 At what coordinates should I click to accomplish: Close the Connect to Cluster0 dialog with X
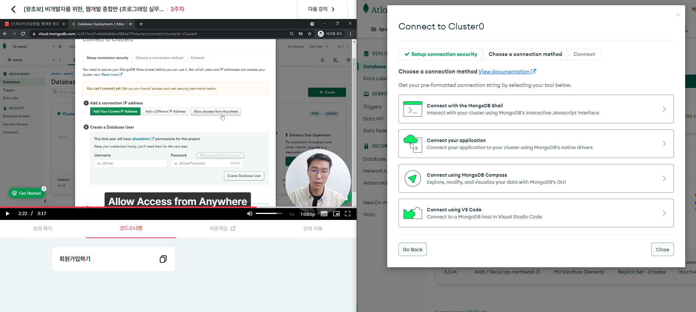coord(678,15)
